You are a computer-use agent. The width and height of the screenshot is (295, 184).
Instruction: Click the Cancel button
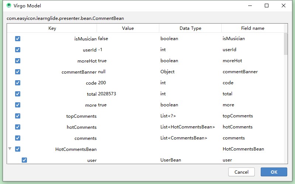pyautogui.click(x=242, y=172)
